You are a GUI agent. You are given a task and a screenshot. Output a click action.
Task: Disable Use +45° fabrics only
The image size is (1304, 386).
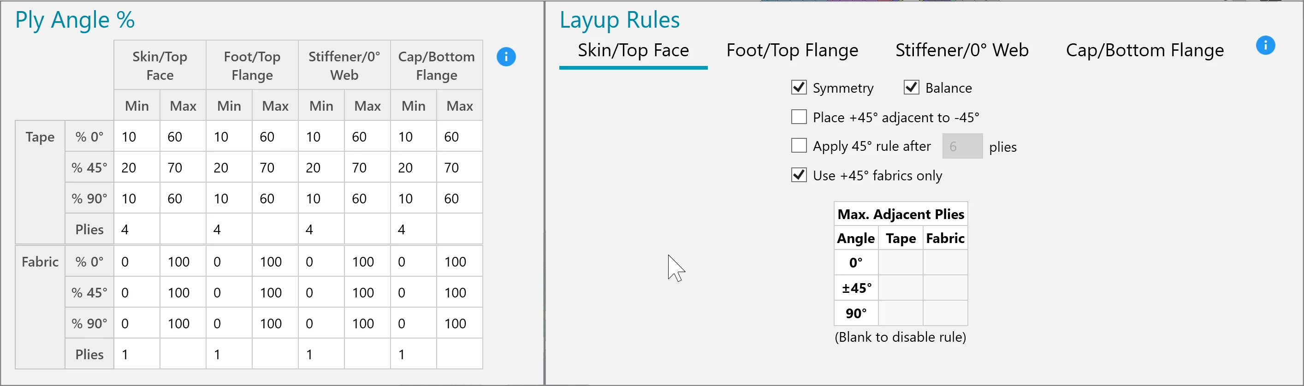point(799,175)
